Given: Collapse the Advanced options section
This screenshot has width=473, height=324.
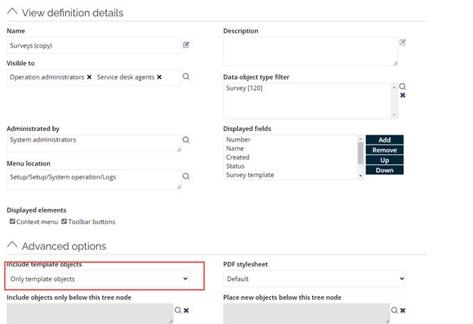Looking at the screenshot, I should [12, 245].
